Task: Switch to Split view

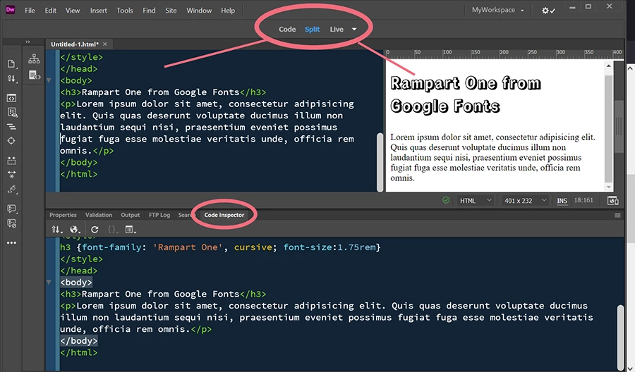Action: (x=313, y=29)
